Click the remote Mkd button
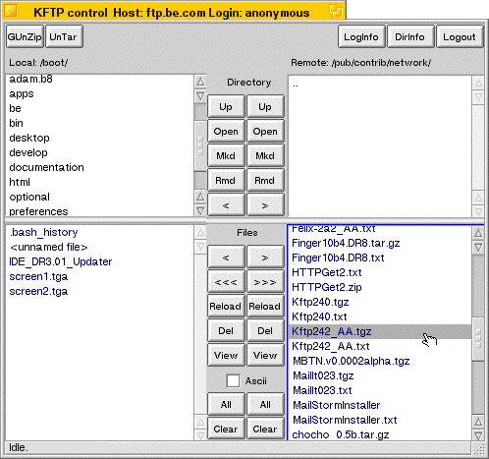Image resolution: width=489 pixels, height=459 pixels. [265, 156]
